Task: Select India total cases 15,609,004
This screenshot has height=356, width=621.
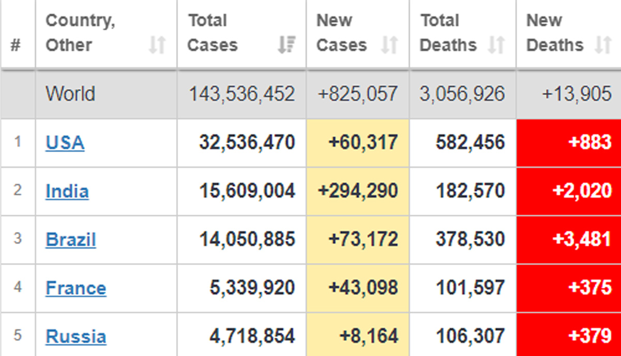Action: click(247, 191)
